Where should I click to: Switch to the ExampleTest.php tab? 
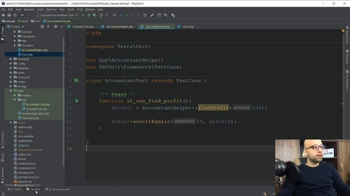(x=83, y=27)
